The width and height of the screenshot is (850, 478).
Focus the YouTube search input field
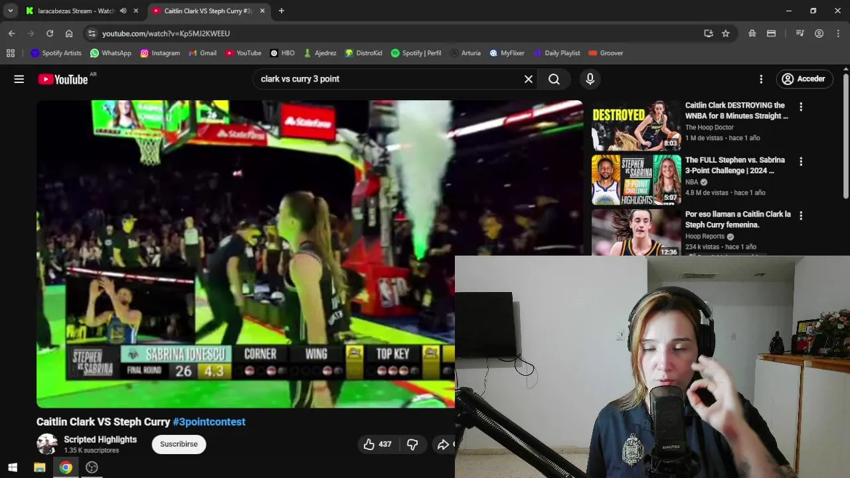click(x=388, y=79)
